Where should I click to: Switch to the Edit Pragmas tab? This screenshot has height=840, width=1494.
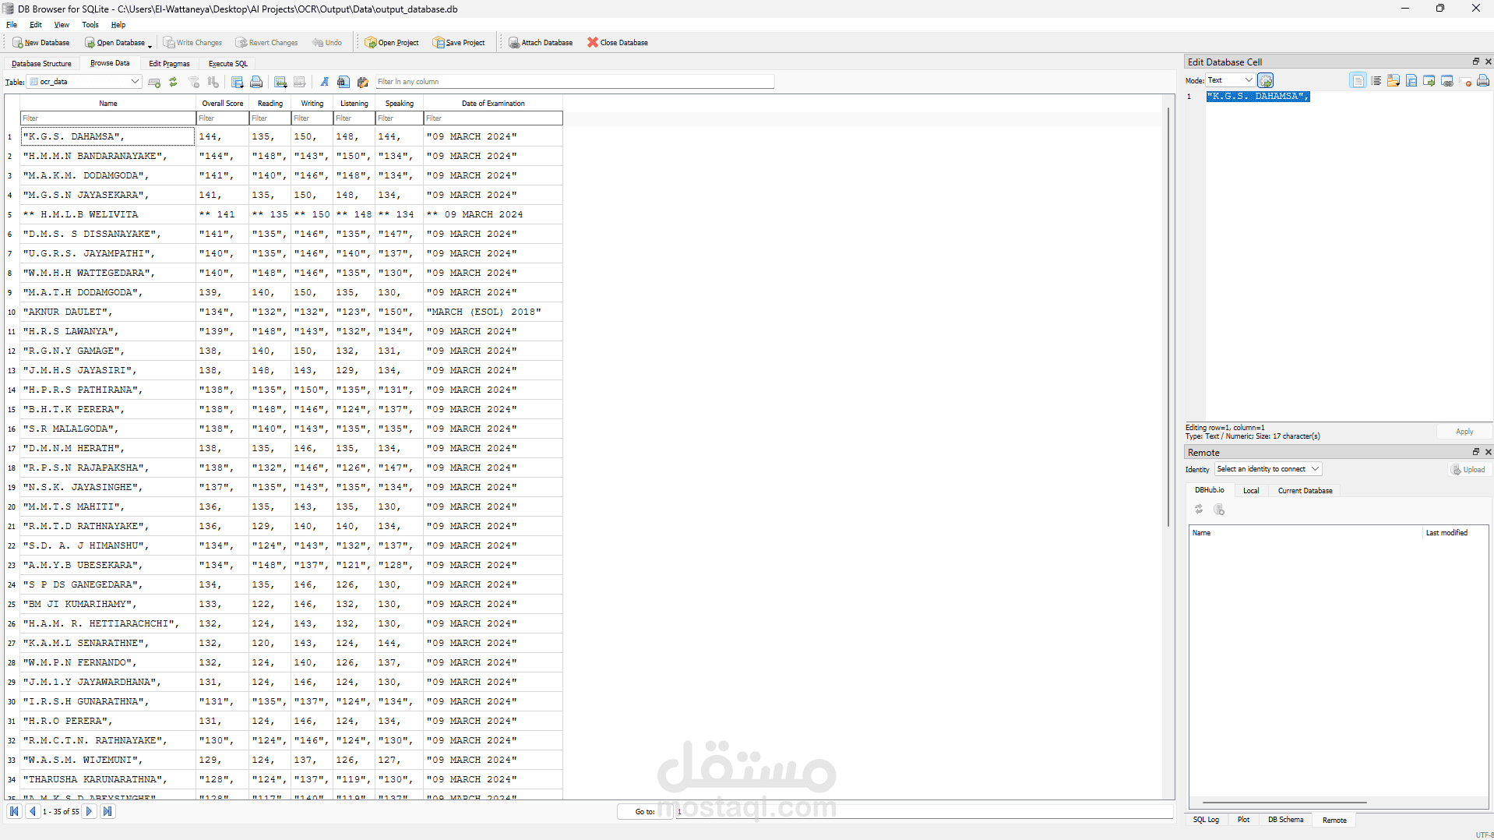click(170, 64)
